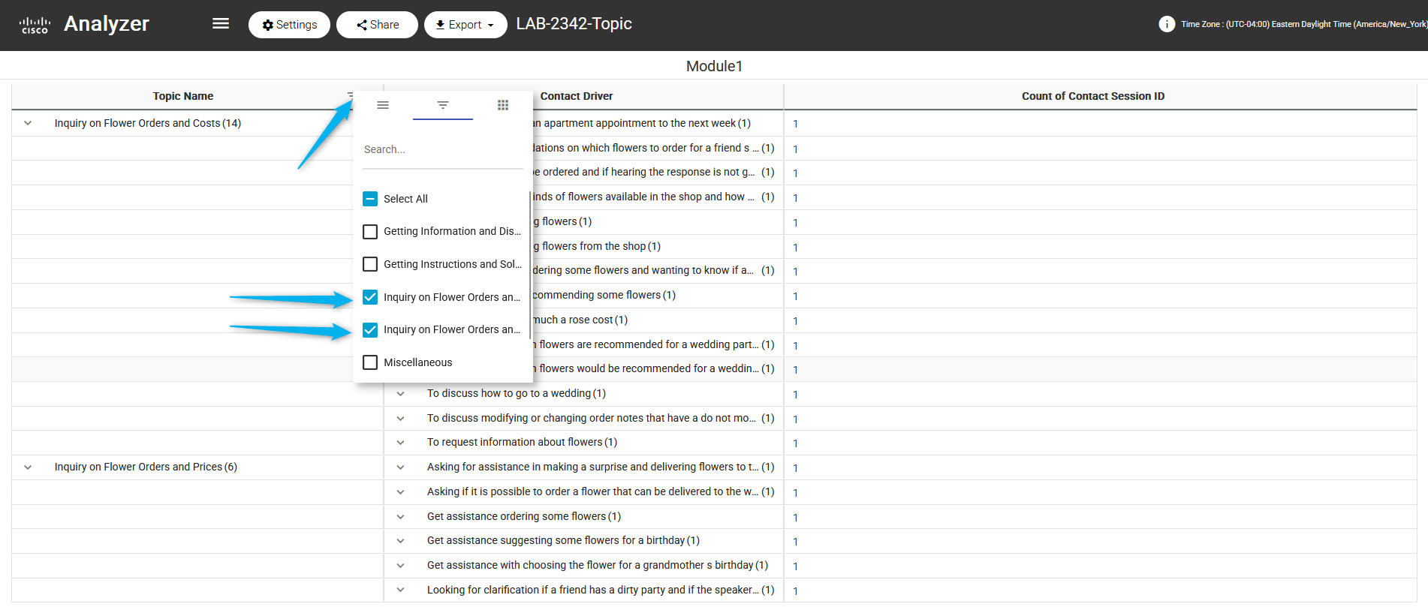Sort by Count of Contact Session ID header

pos(1092,96)
